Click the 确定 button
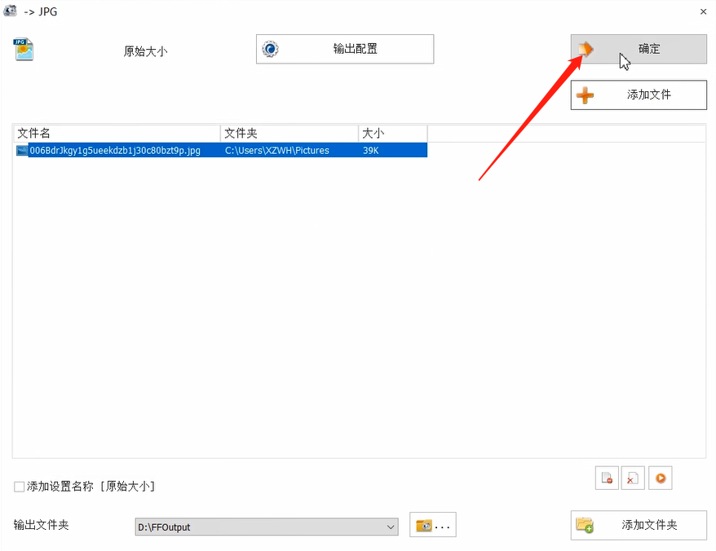 tap(648, 49)
